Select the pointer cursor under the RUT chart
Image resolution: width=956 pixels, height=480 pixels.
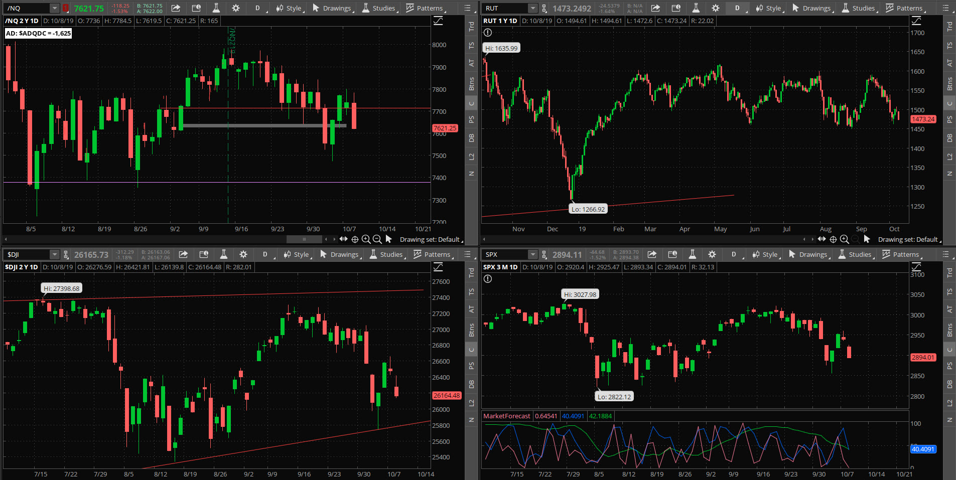pyautogui.click(x=867, y=239)
